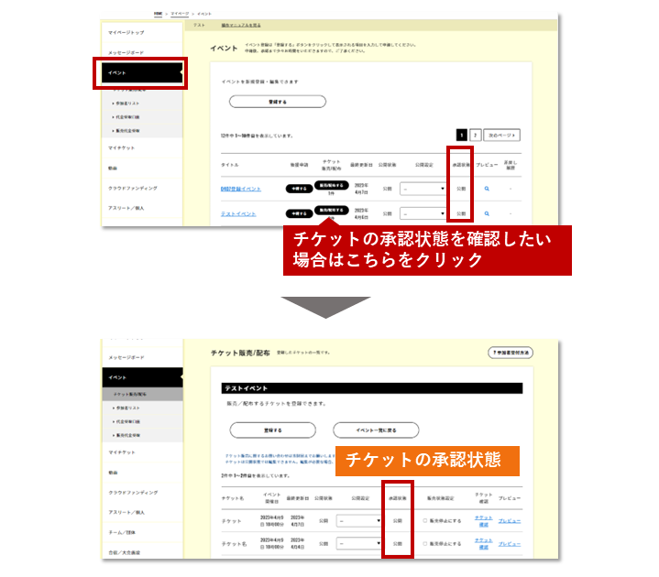Click the 次のページ pagination button
Image resolution: width=659 pixels, height=577 pixels.
502,135
